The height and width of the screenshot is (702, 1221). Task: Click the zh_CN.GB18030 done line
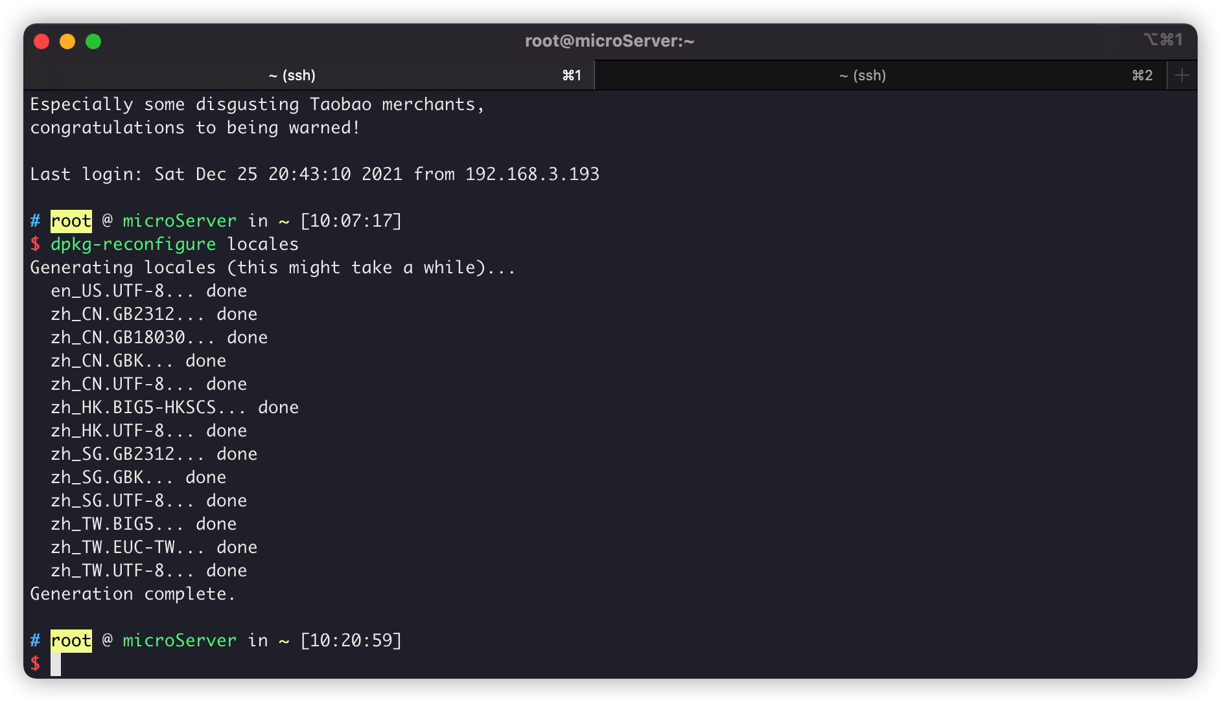(159, 337)
